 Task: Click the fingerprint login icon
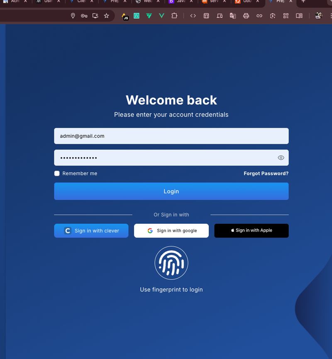pos(171,263)
